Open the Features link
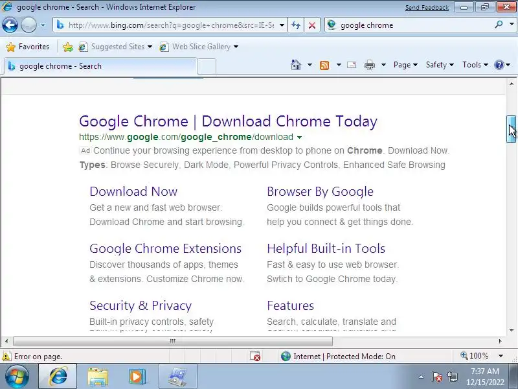The image size is (518, 389). point(290,305)
